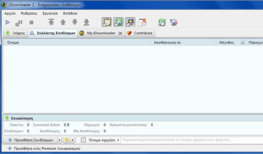The height and width of the screenshot is (154, 263).
Task: Click the yellow undo/restore arrow button
Action: click(67, 140)
